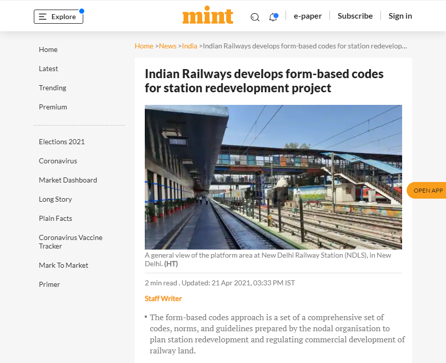Open the Premium section
Image resolution: width=446 pixels, height=363 pixels.
pyautogui.click(x=52, y=107)
